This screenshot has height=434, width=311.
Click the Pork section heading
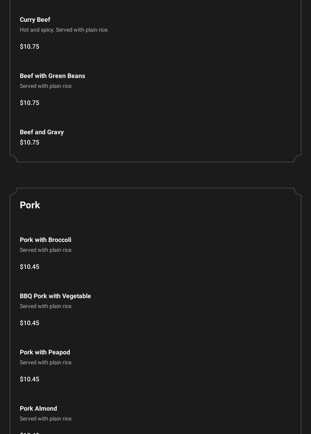click(x=30, y=205)
